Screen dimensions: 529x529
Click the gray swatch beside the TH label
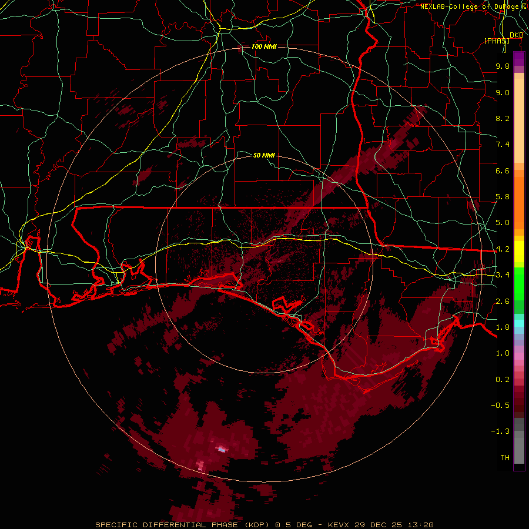click(519, 450)
